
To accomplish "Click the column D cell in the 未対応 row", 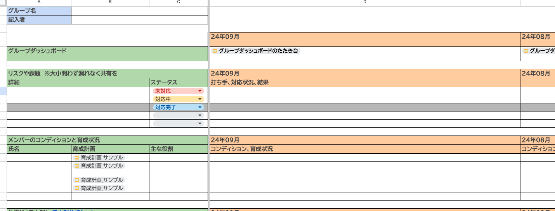I will click(365, 91).
